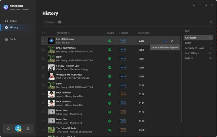Open the hamburger menu in title bar

pyautogui.click(x=194, y=5)
